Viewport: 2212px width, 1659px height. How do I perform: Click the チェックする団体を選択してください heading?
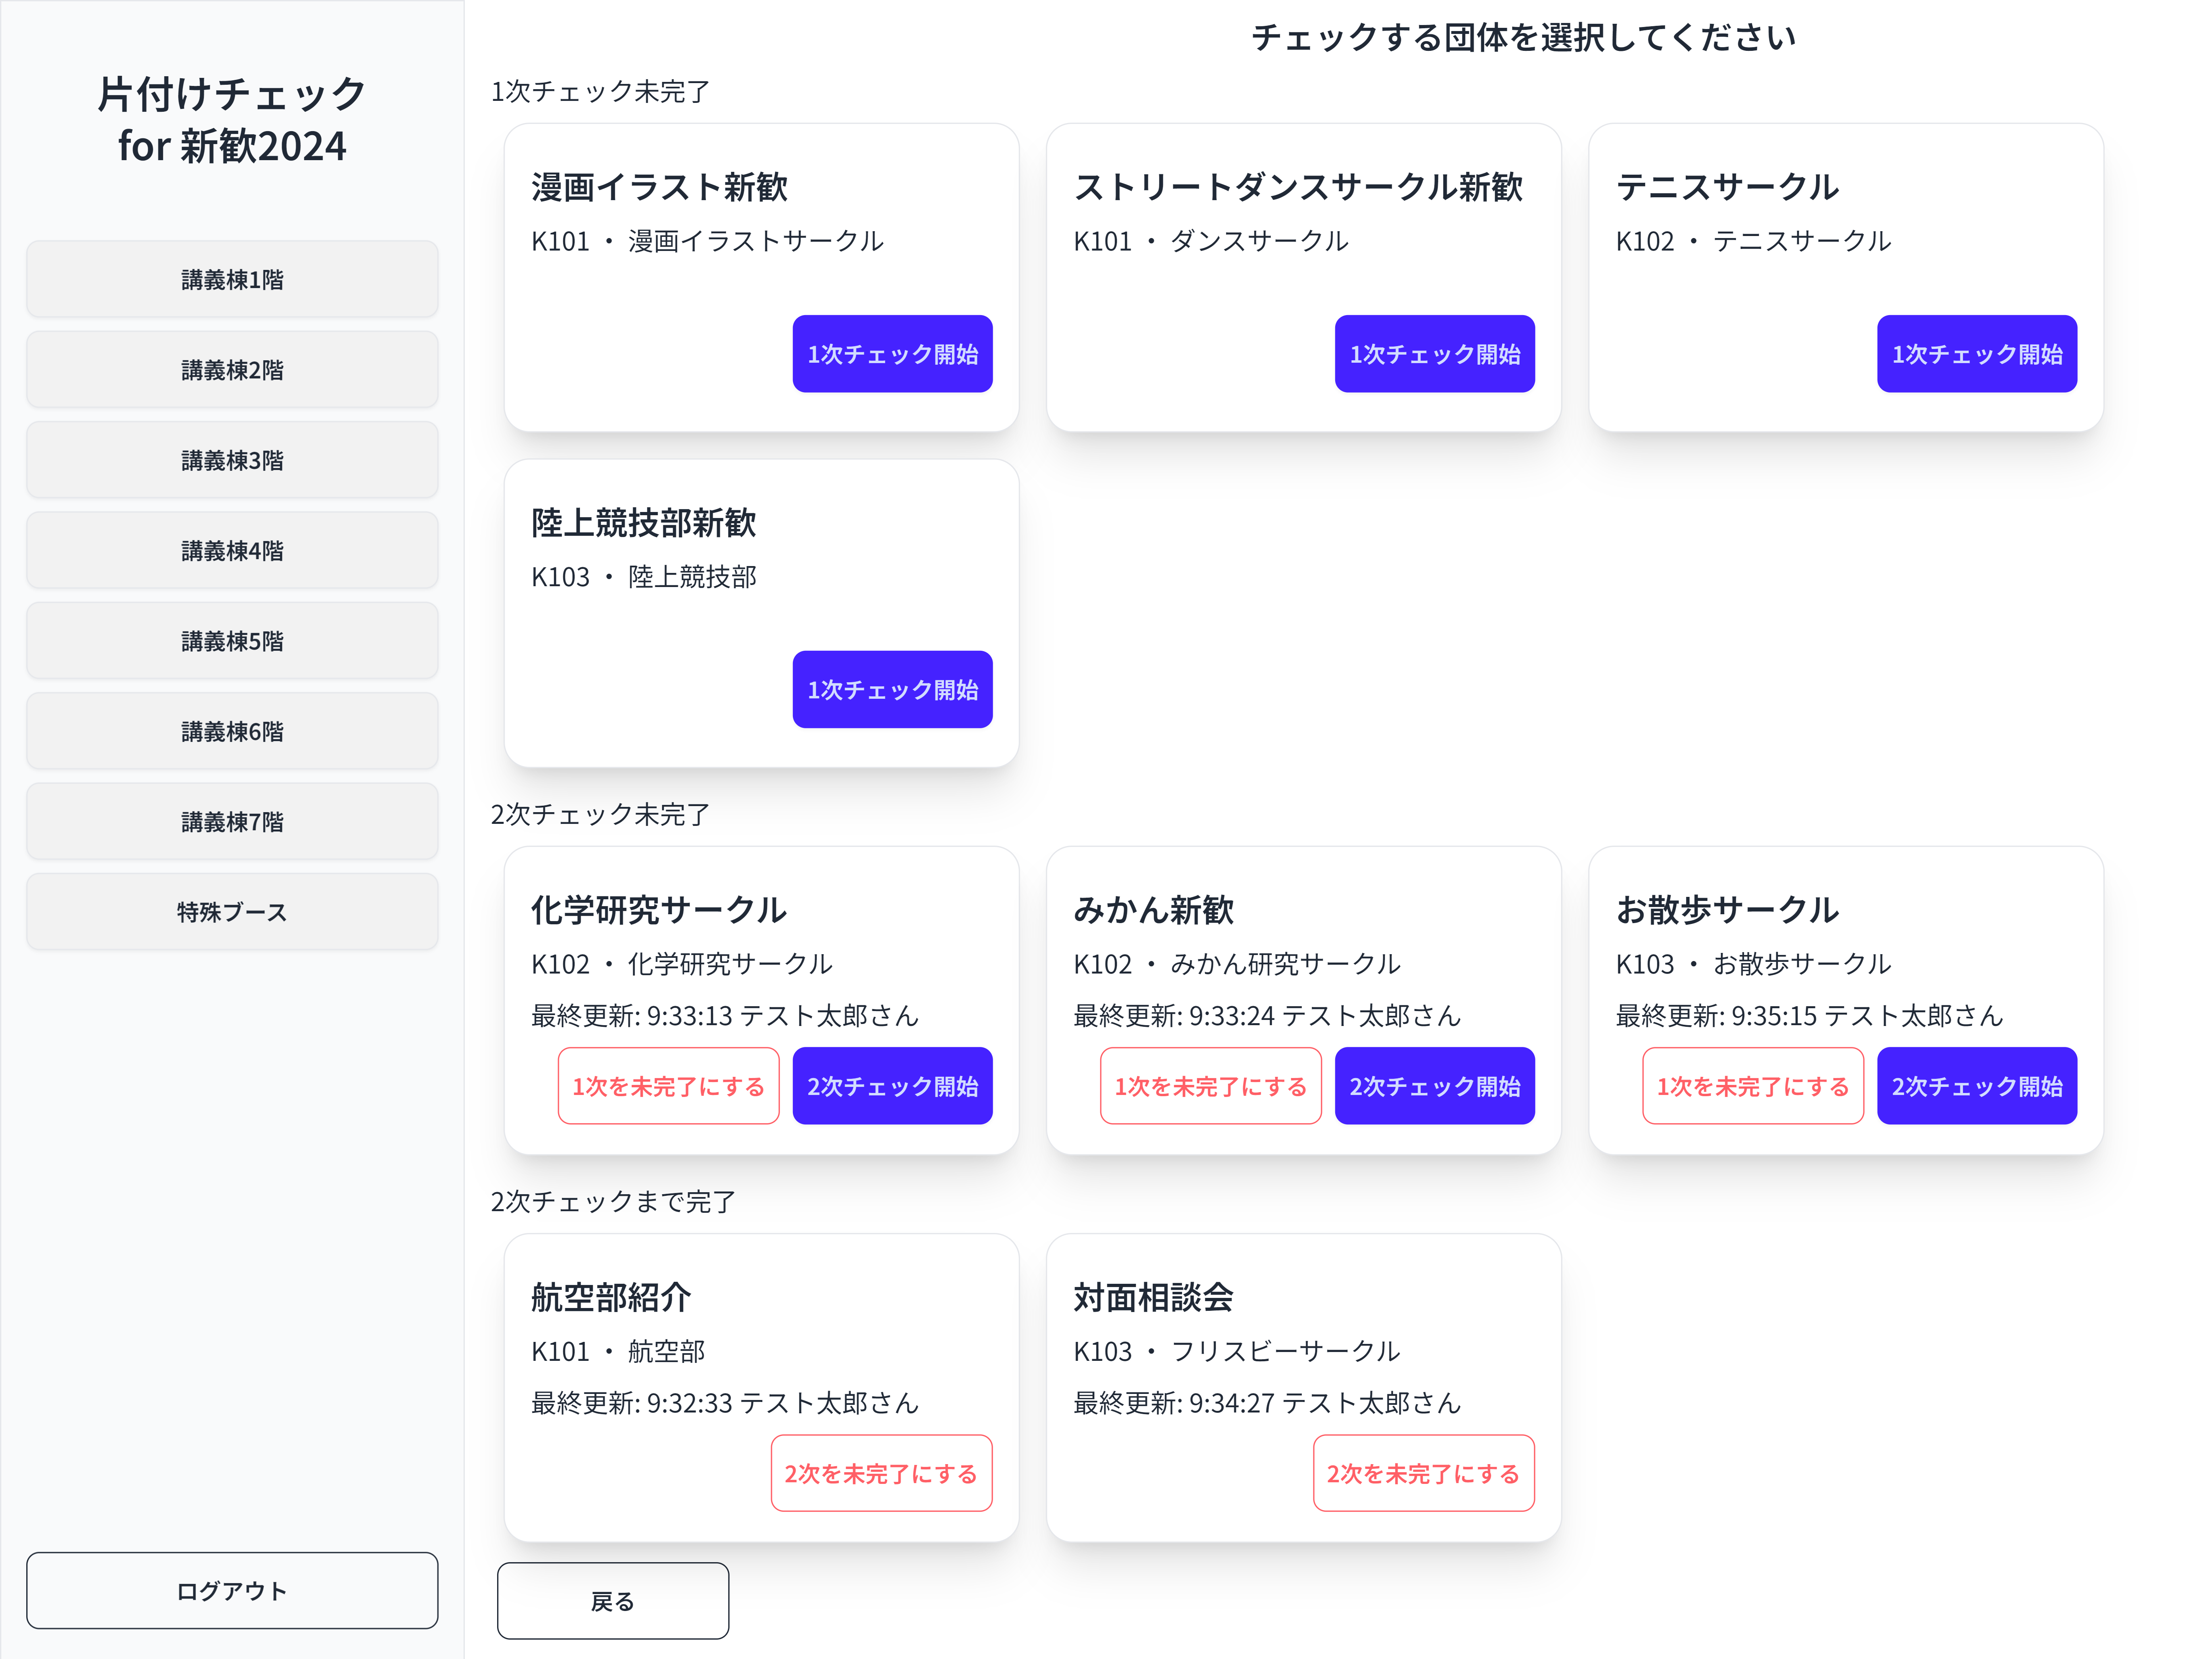[x=1524, y=37]
